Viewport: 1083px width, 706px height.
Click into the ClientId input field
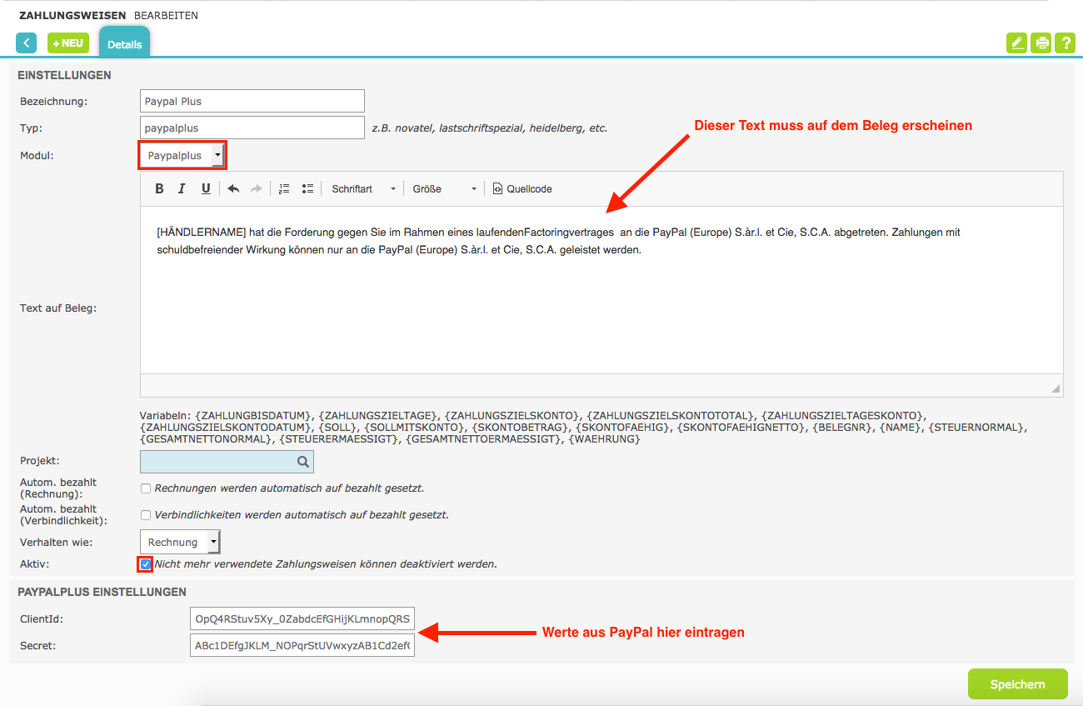(302, 619)
